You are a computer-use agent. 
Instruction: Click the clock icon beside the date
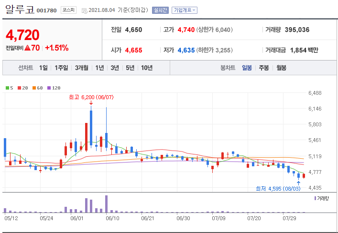coord(84,10)
